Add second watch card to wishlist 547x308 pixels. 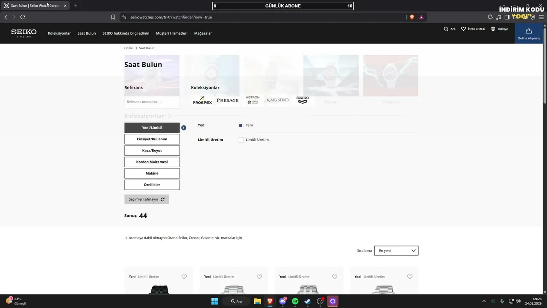259,277
